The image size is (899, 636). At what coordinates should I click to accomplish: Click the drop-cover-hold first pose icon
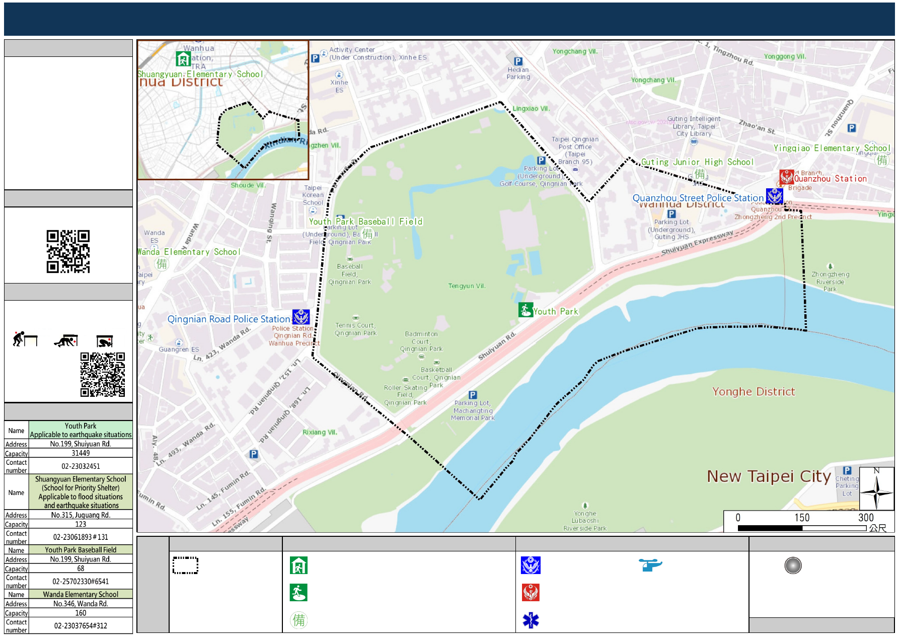tap(25, 339)
